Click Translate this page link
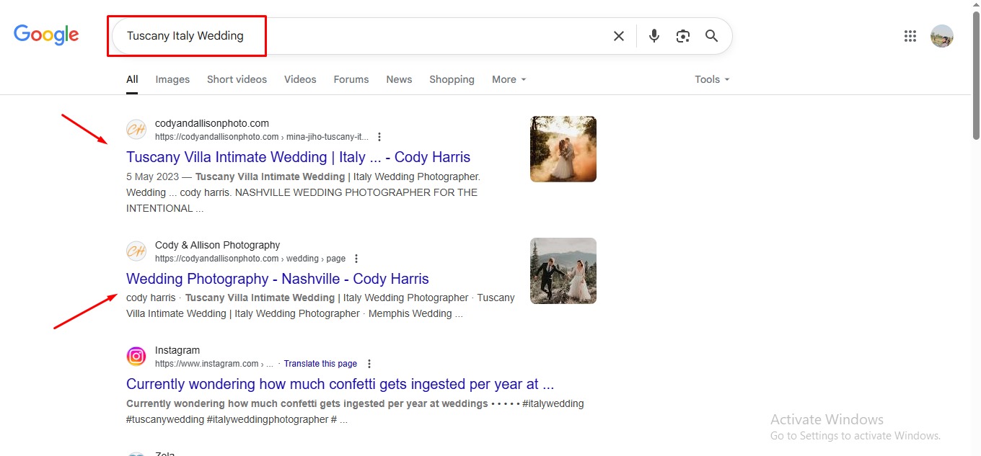This screenshot has width=981, height=456. coord(320,364)
